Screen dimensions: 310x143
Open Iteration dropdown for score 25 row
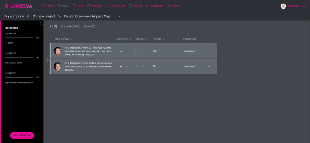click(x=197, y=67)
